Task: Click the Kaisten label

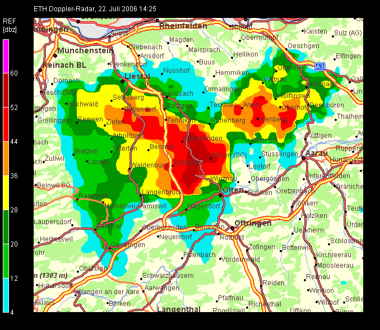Action: 316,31
